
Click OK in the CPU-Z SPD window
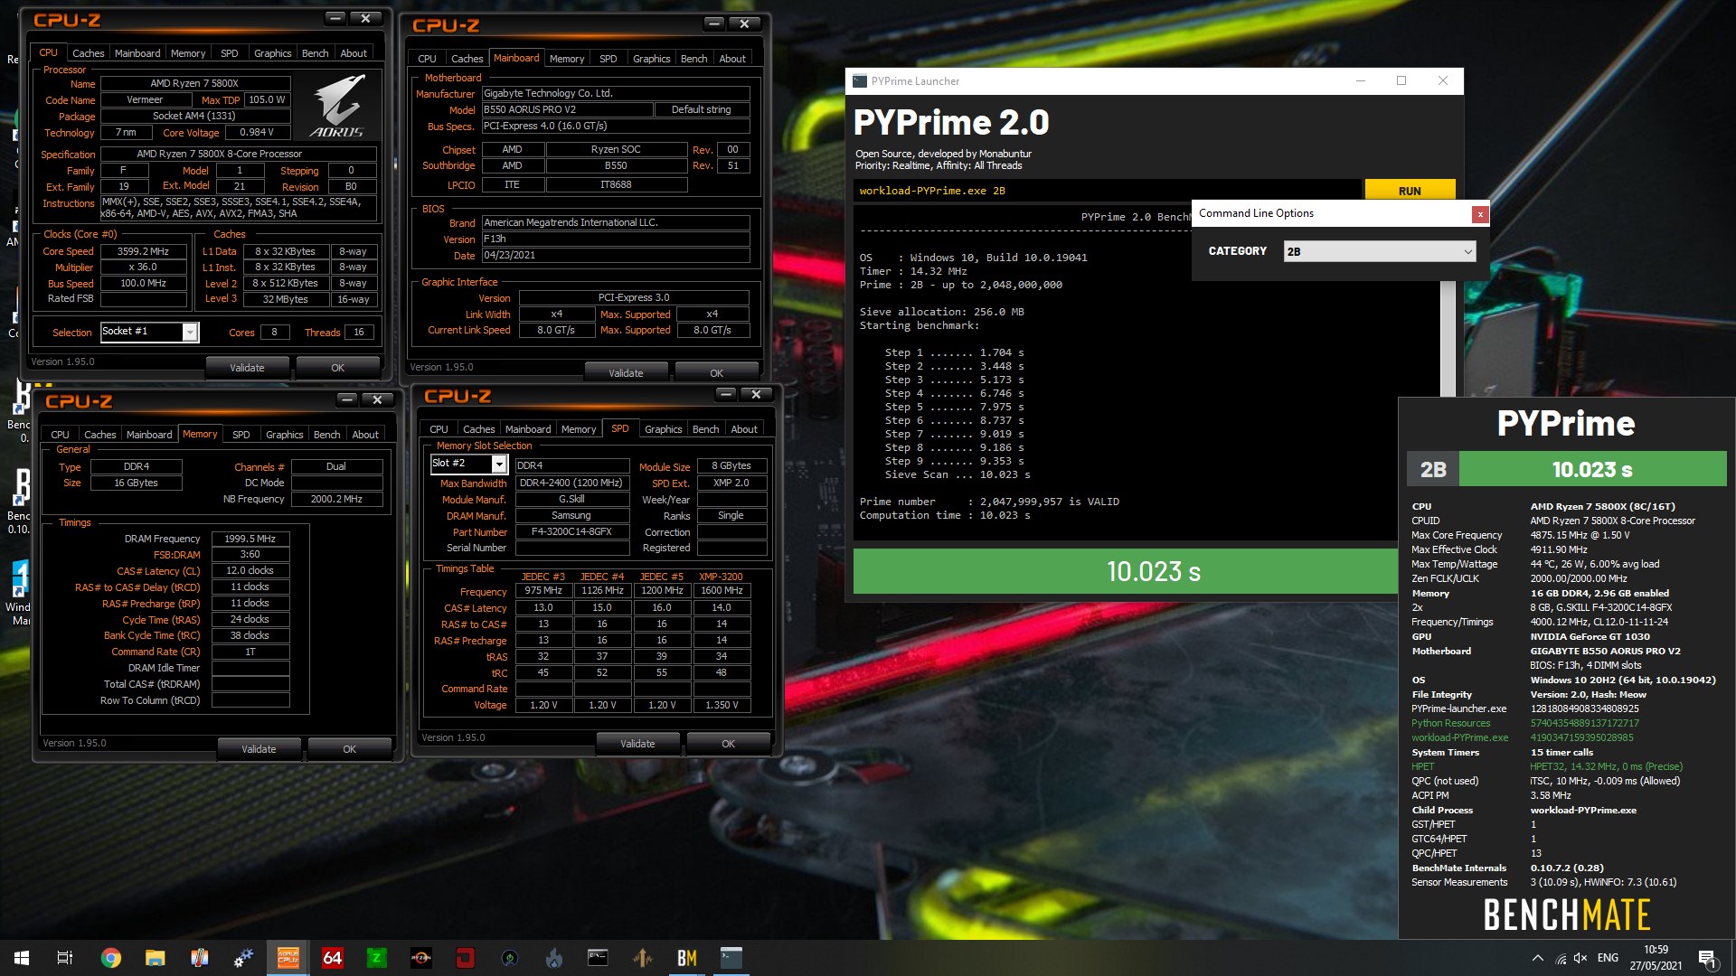[x=728, y=744]
